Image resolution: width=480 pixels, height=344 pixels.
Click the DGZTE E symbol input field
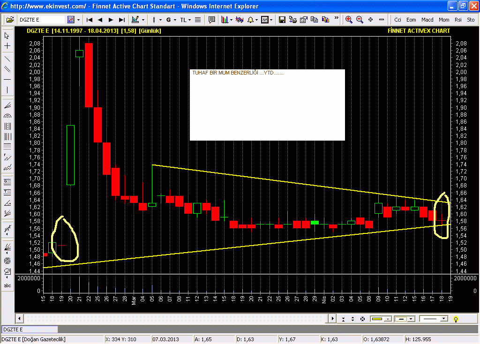click(42, 20)
